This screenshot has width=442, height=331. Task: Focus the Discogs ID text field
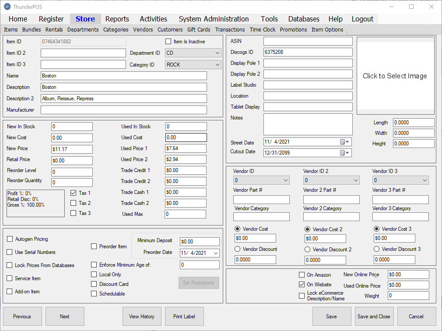(308, 52)
